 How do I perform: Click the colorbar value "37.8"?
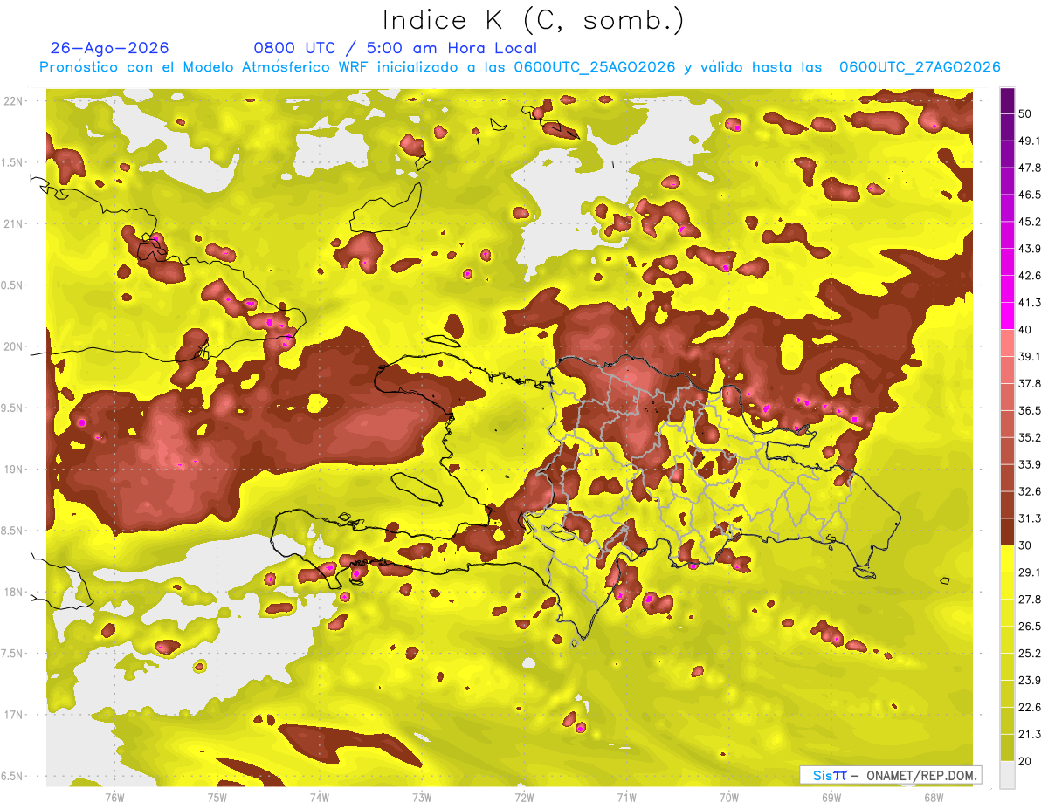click(x=1030, y=383)
